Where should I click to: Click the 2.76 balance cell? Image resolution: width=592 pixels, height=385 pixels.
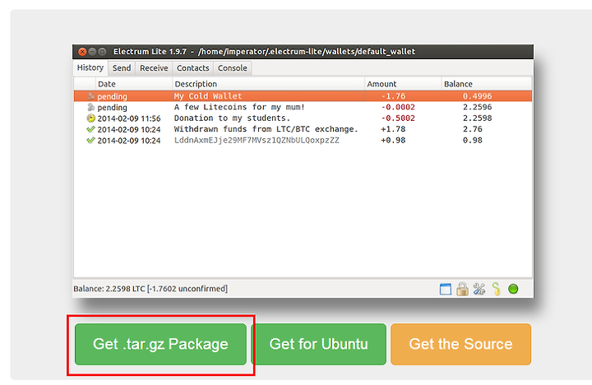pyautogui.click(x=472, y=129)
